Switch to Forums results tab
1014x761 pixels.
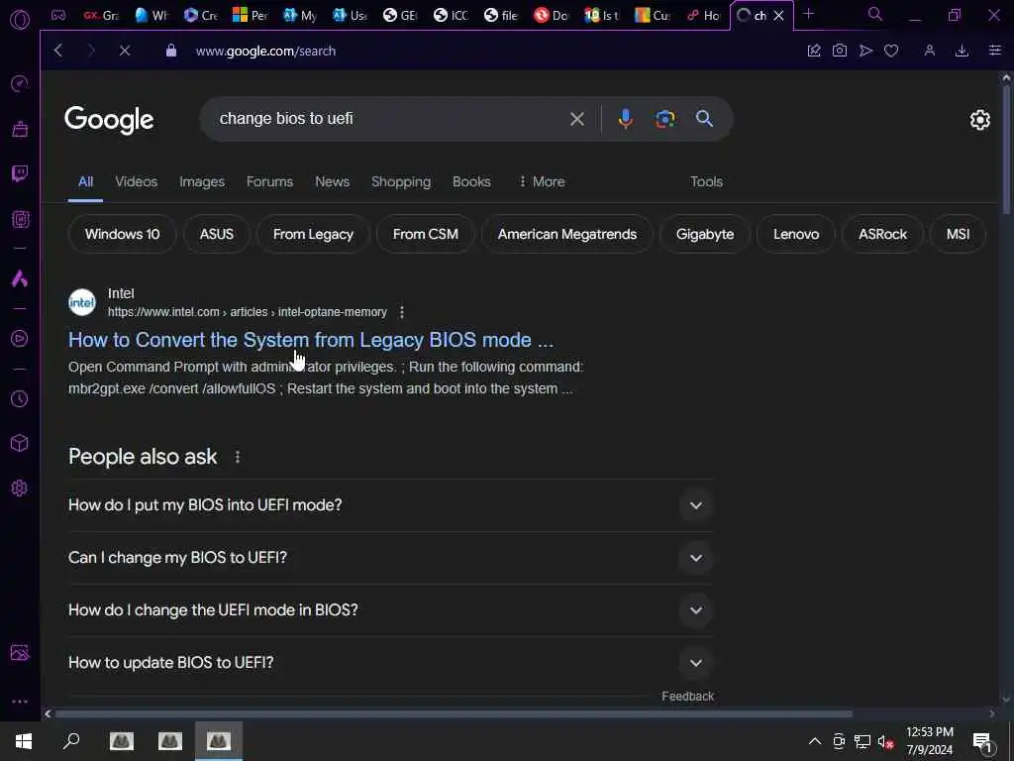[x=269, y=182]
